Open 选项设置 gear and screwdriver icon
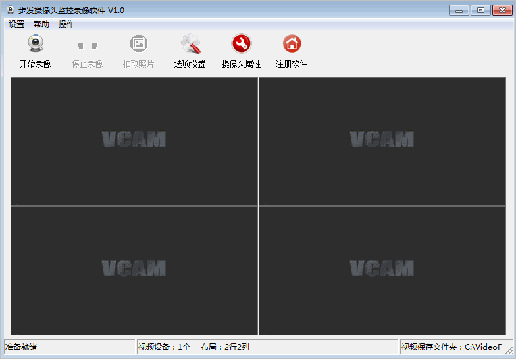This screenshot has height=359, width=516. coord(190,43)
